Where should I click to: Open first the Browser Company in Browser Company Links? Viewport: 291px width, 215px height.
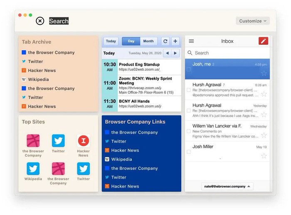(x=131, y=132)
